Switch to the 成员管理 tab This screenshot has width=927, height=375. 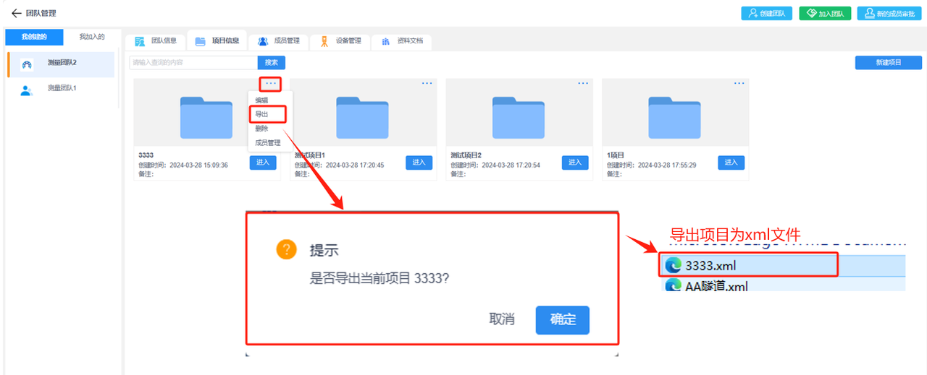[278, 41]
